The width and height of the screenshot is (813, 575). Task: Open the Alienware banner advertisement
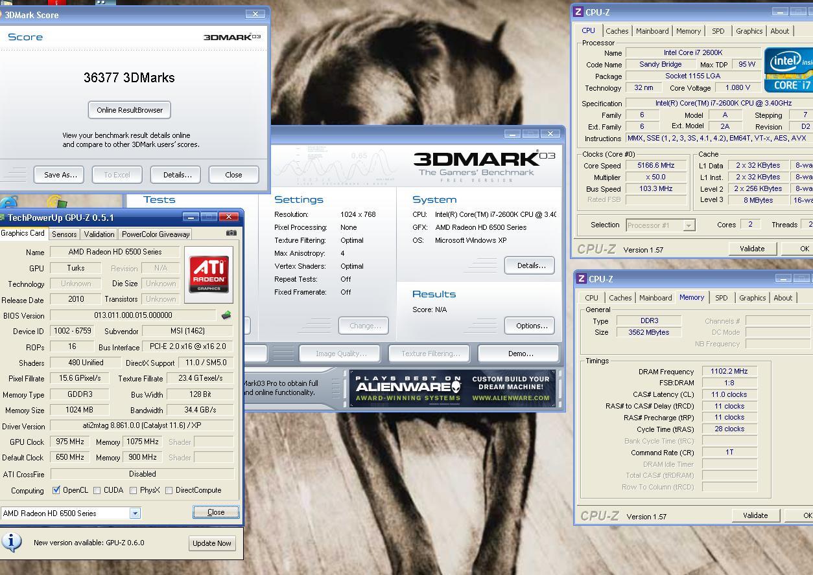452,389
